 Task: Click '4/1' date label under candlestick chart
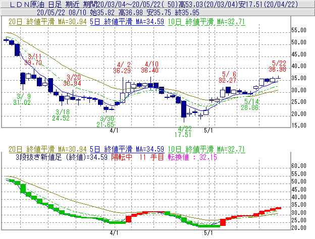[x=114, y=131]
